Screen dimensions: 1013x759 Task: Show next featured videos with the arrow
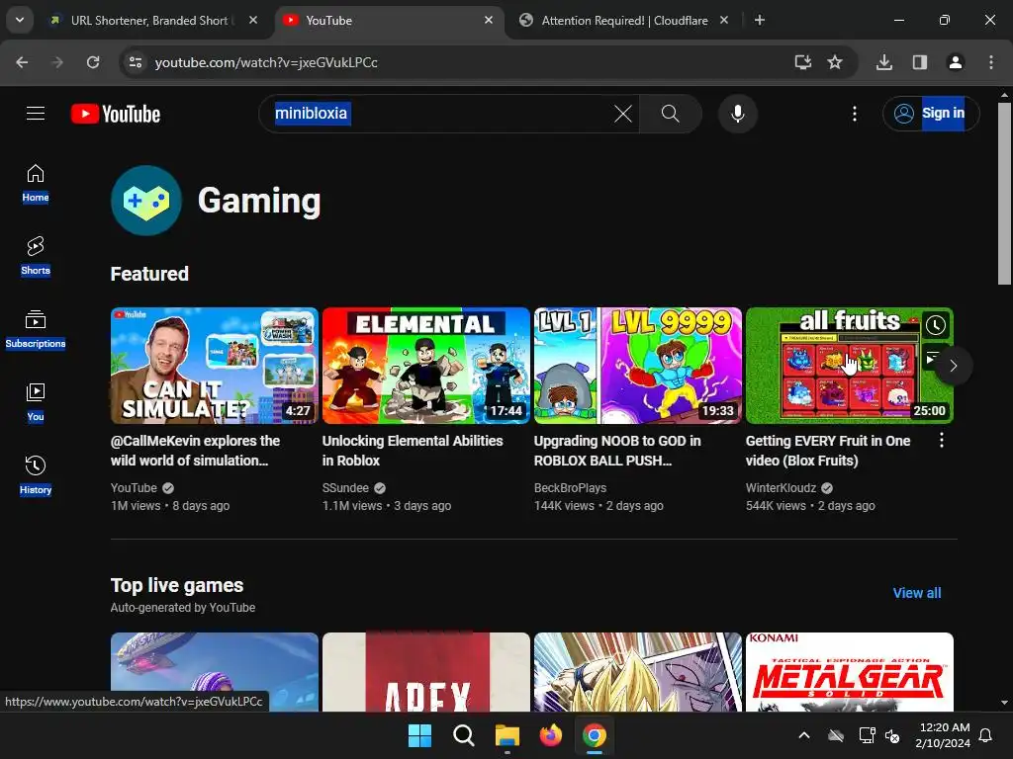pos(953,366)
